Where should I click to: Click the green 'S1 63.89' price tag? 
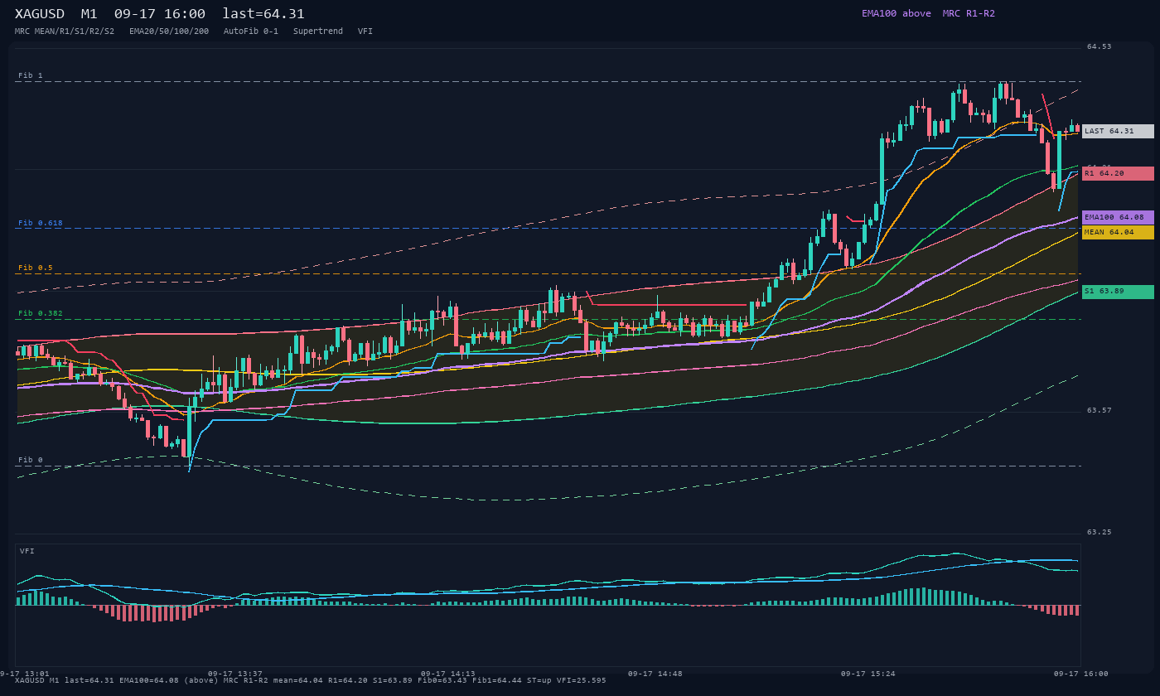point(1118,292)
